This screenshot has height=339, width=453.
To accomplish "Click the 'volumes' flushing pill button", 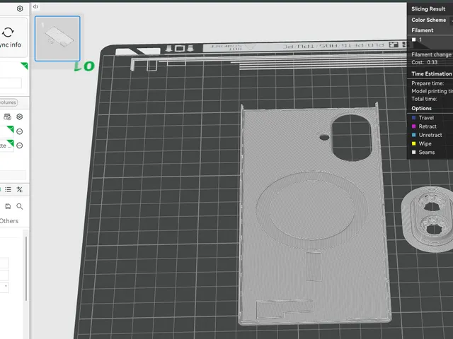I will [8, 102].
